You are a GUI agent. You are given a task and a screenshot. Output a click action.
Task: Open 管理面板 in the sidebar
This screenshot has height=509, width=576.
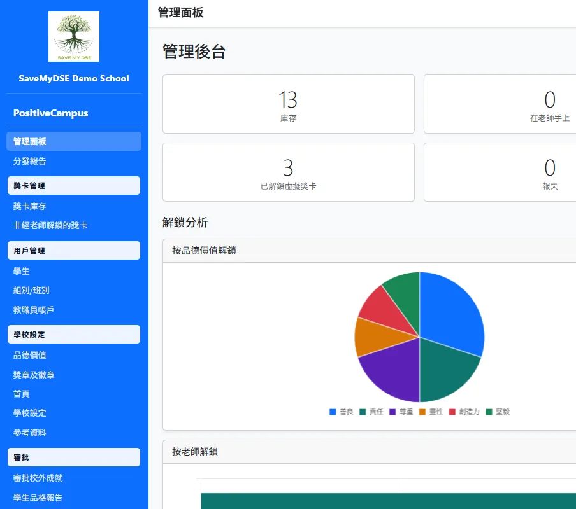click(74, 141)
